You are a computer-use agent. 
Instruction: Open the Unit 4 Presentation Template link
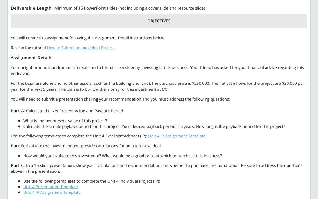pos(51,187)
